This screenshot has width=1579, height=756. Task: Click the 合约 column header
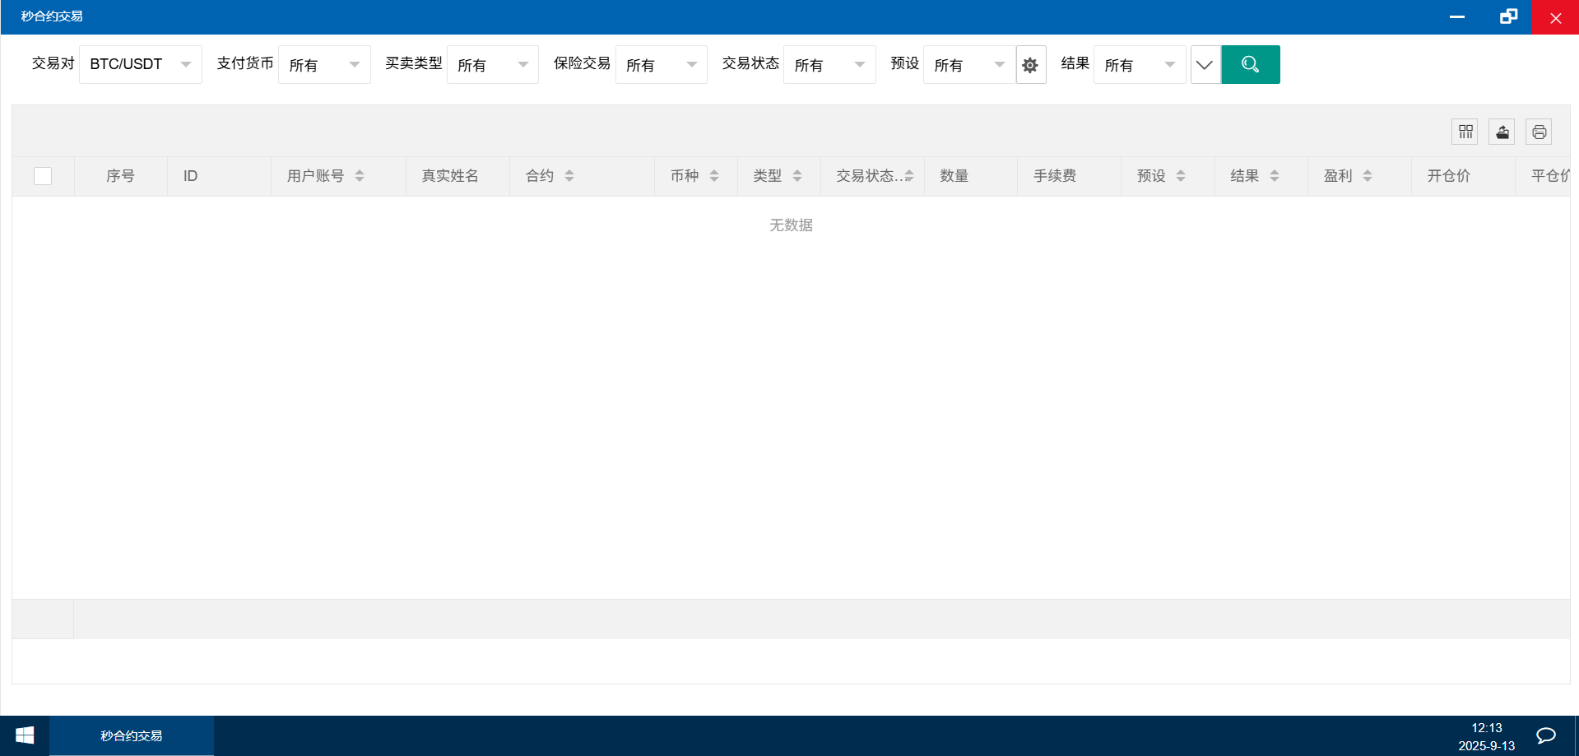(x=540, y=176)
